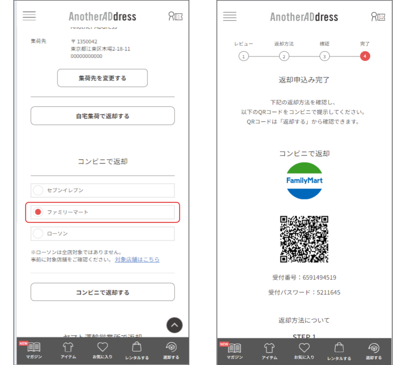Click 返却方法について heading
This screenshot has width=409, height=365.
(x=304, y=320)
